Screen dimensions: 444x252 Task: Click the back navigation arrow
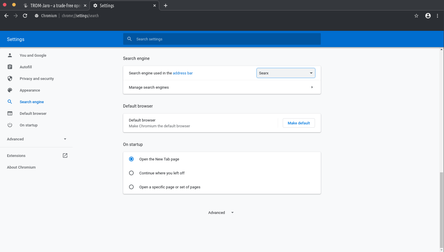[6, 16]
